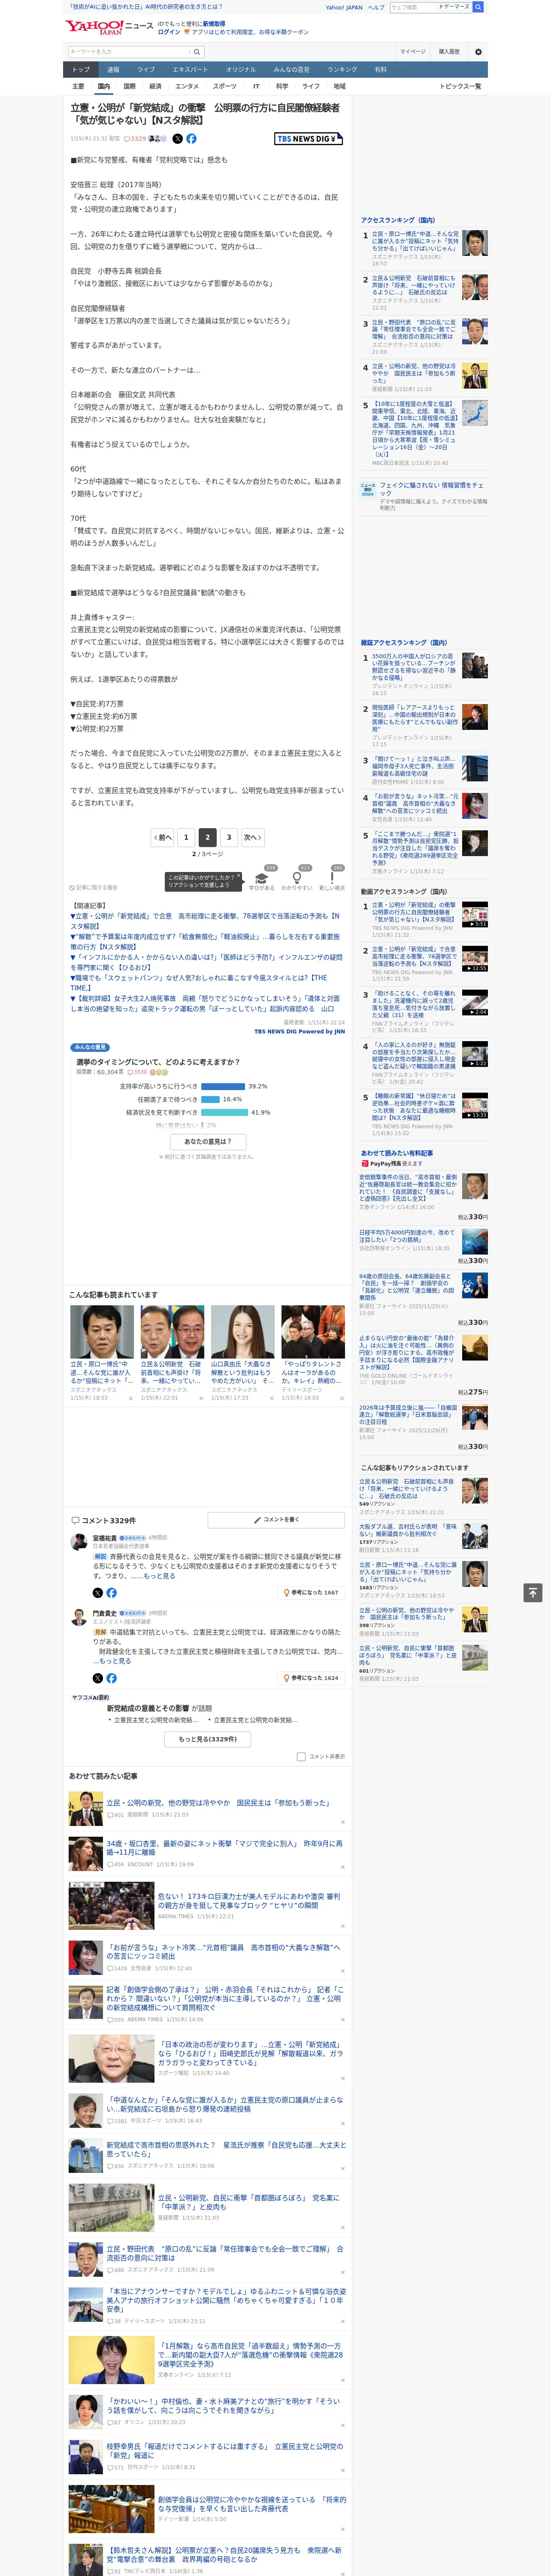Select the ランキング navigation tab

click(x=342, y=70)
